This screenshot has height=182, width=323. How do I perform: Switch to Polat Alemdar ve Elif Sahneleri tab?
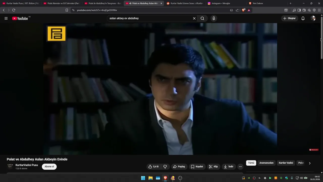pyautogui.click(x=62, y=3)
